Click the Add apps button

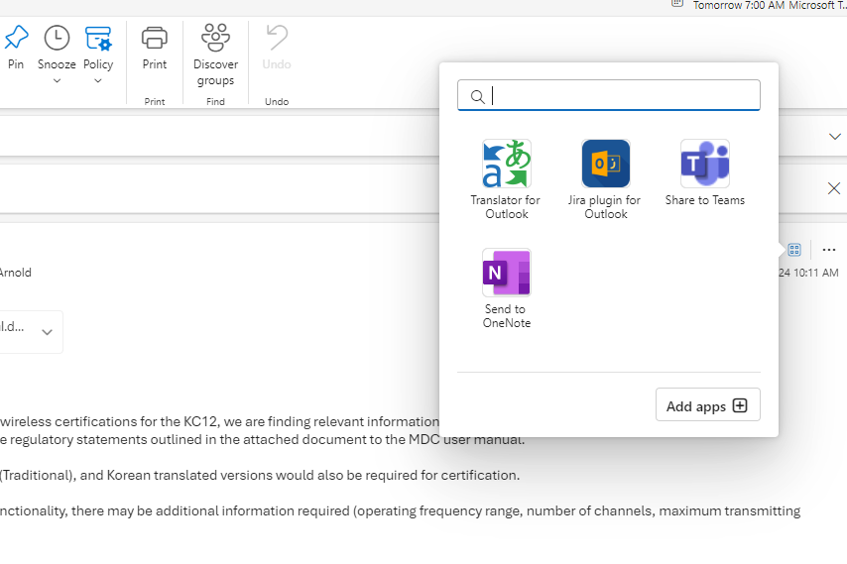[707, 404]
